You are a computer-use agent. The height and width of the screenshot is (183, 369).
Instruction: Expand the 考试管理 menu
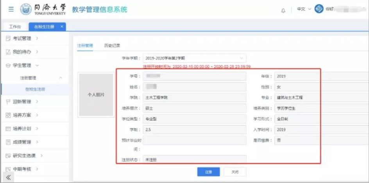click(37, 39)
